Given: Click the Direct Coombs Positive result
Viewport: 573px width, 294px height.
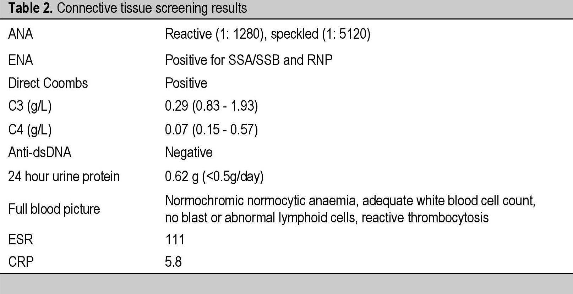Looking at the screenshot, I should 186,83.
